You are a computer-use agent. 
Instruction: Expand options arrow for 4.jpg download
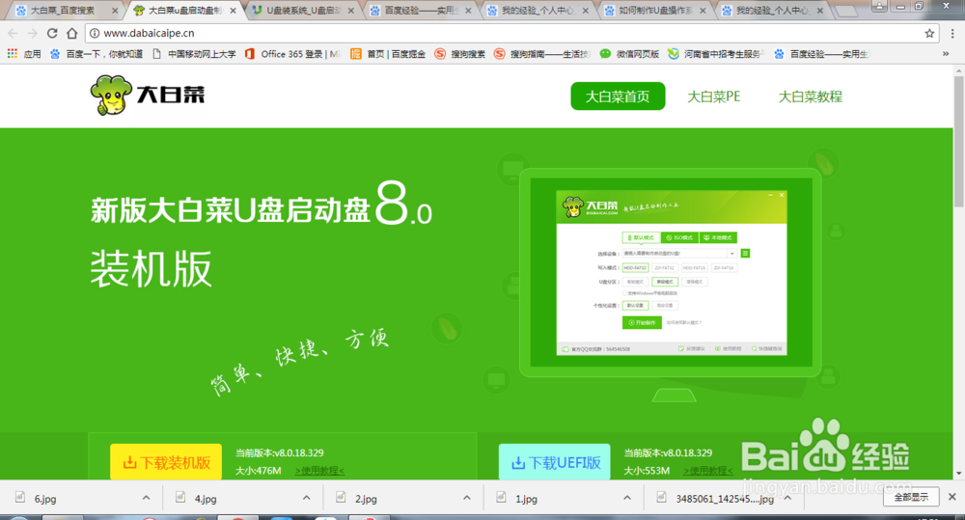click(307, 498)
